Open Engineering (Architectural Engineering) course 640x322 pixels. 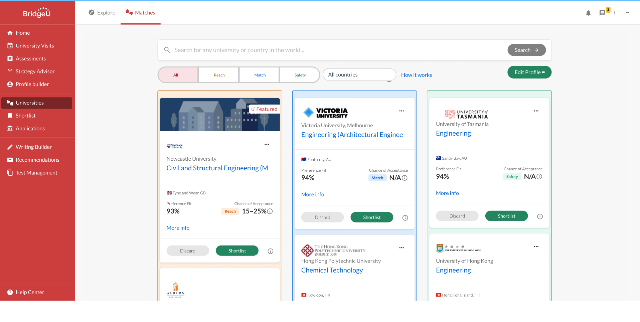tap(352, 135)
